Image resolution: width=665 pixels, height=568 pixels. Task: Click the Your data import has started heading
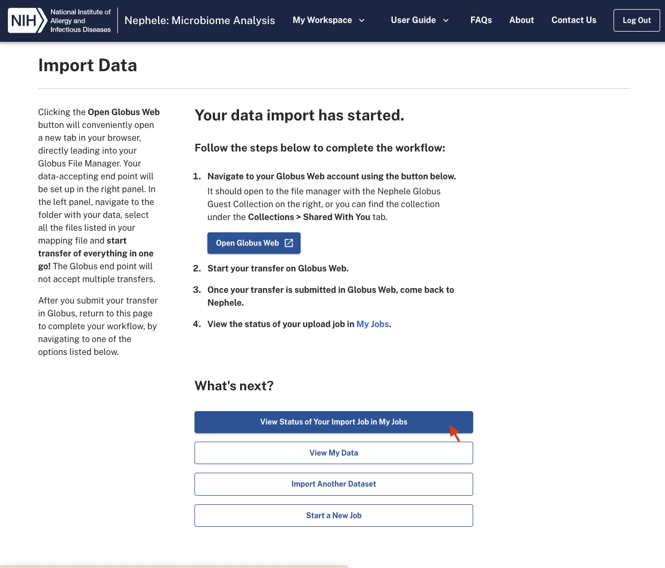[299, 115]
